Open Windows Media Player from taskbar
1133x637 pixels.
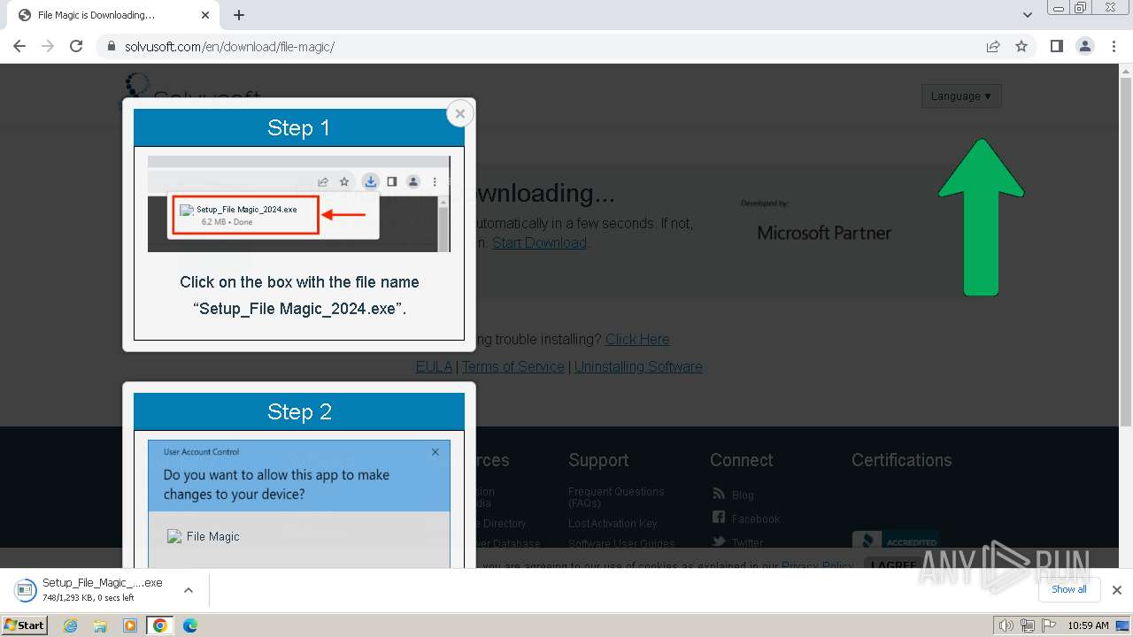tap(130, 625)
